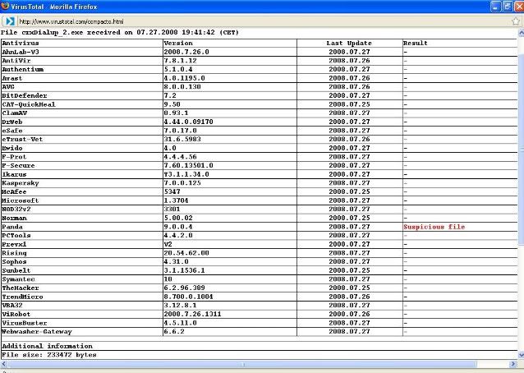Click vertical scrollbar up arrow

tap(521, 33)
